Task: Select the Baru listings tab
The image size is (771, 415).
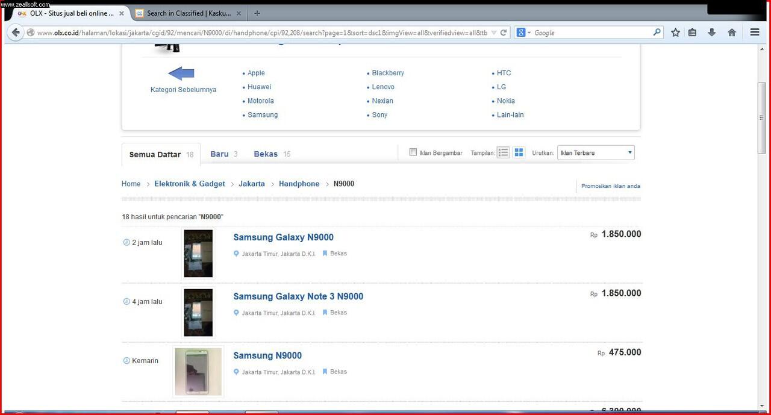Action: click(x=224, y=154)
